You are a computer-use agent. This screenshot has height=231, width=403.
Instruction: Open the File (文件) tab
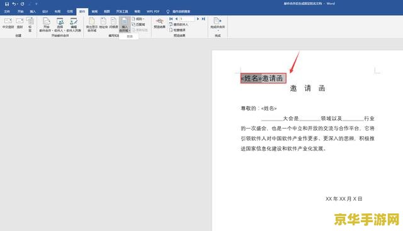[7, 11]
